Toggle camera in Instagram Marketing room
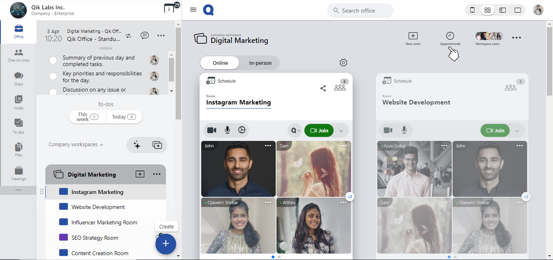The height and width of the screenshot is (260, 553). [212, 130]
